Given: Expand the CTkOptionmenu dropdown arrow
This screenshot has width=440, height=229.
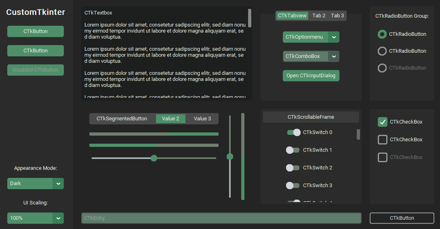Looking at the screenshot, I should click(x=334, y=37).
